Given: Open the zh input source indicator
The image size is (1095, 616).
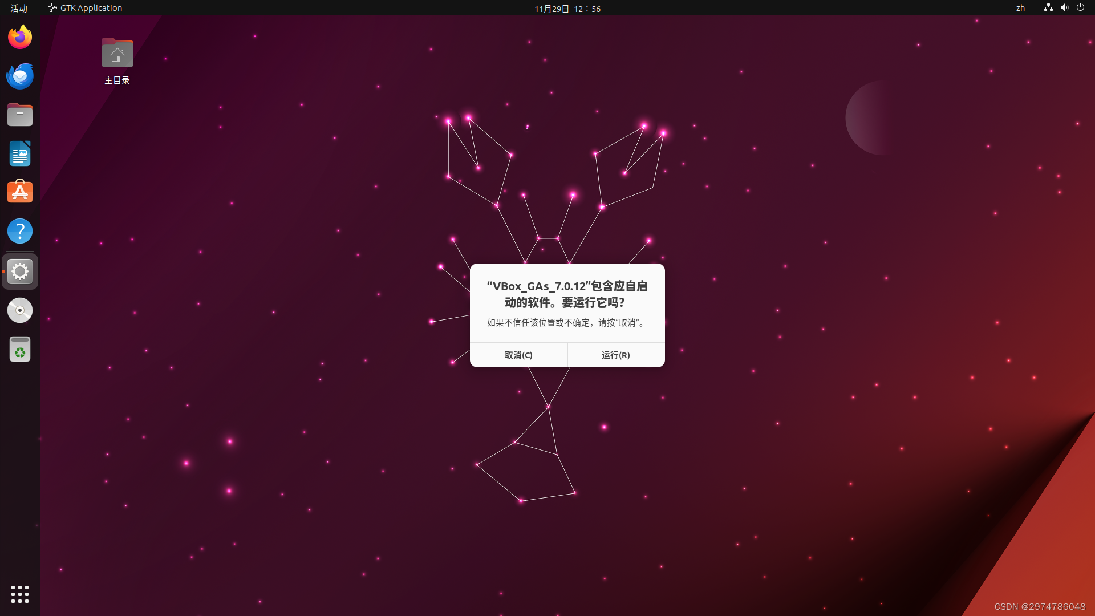Looking at the screenshot, I should (x=1020, y=8).
